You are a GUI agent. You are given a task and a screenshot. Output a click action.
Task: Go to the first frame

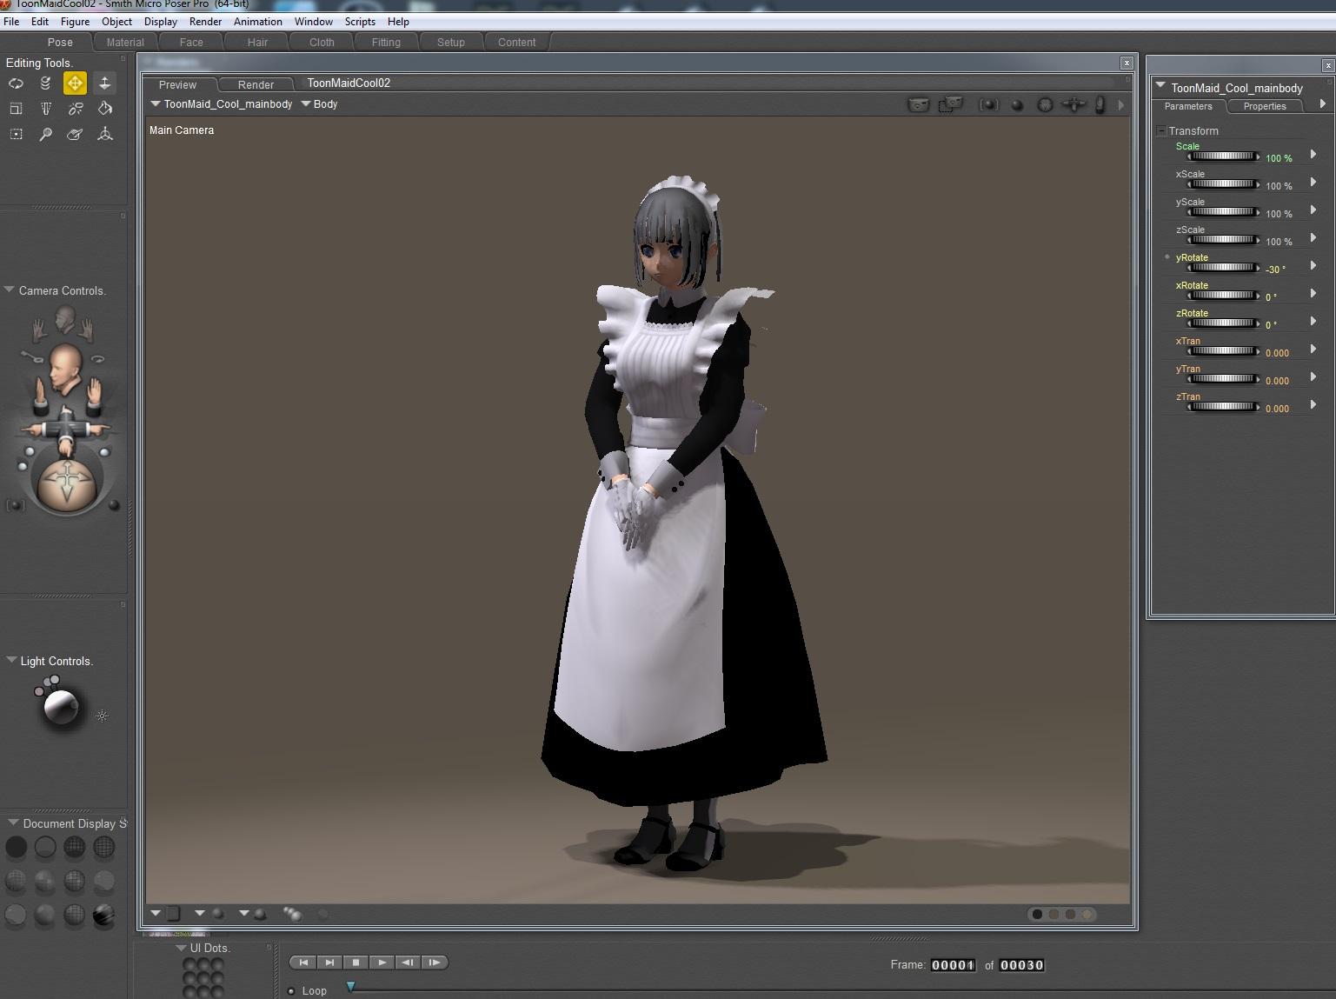click(x=303, y=962)
